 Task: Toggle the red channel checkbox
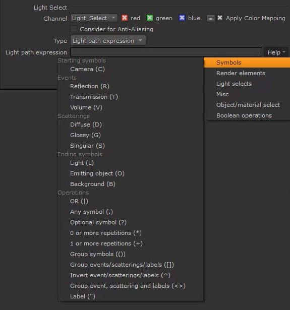tap(125, 18)
